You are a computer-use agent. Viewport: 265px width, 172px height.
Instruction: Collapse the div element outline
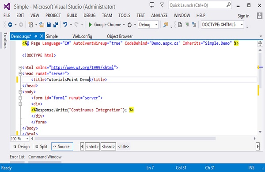pos(20,104)
